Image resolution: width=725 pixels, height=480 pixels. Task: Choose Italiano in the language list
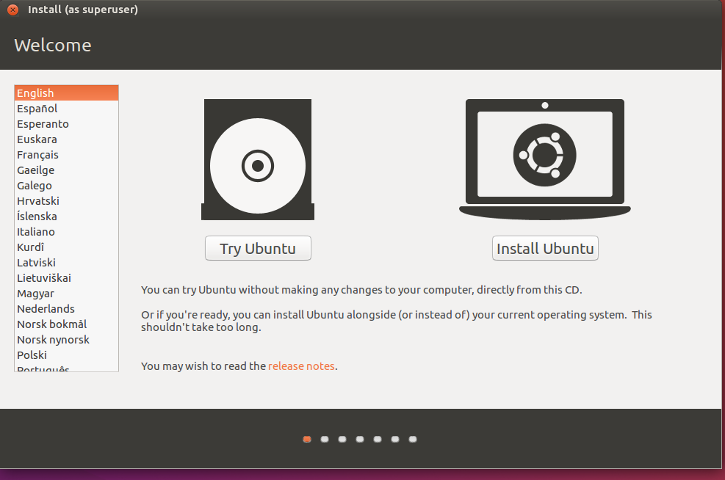click(67, 231)
